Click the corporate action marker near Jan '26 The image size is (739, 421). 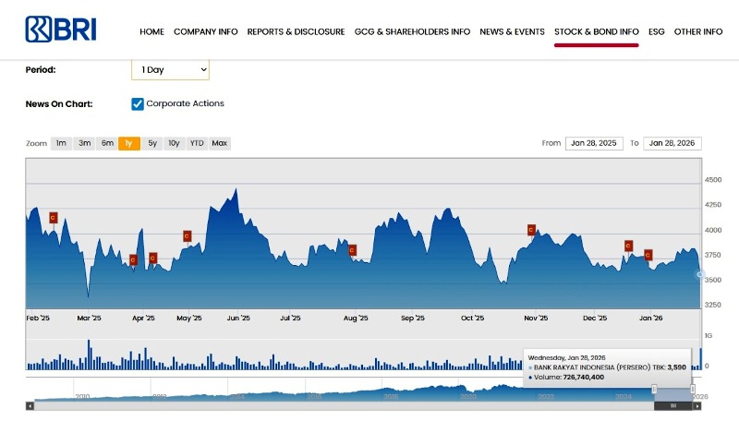pyautogui.click(x=648, y=255)
